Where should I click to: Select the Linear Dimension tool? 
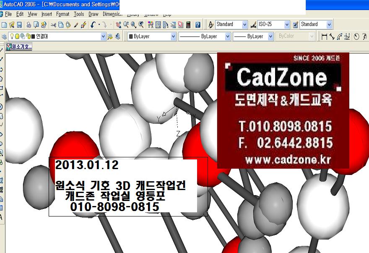324,37
